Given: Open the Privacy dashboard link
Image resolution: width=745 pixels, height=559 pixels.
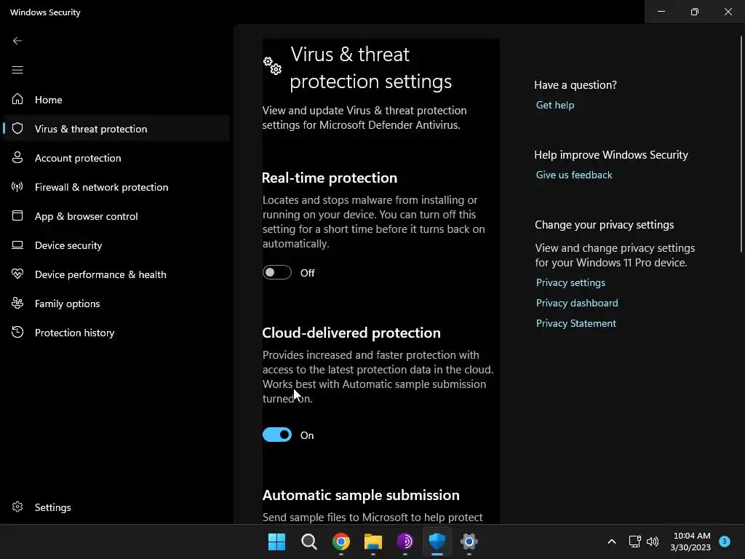Looking at the screenshot, I should 577,303.
